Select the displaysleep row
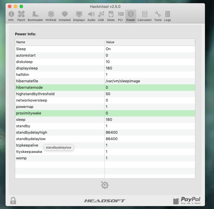 (105, 68)
